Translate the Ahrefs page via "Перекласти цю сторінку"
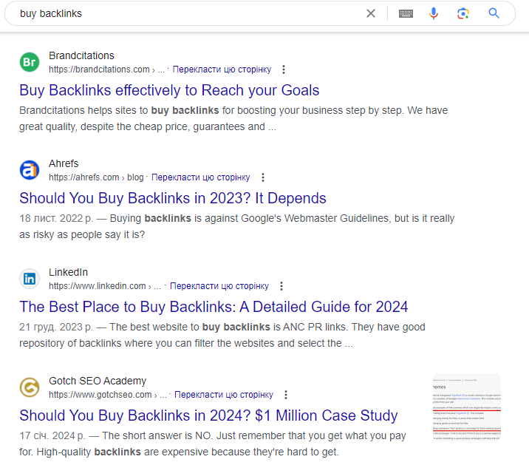 tap(200, 177)
